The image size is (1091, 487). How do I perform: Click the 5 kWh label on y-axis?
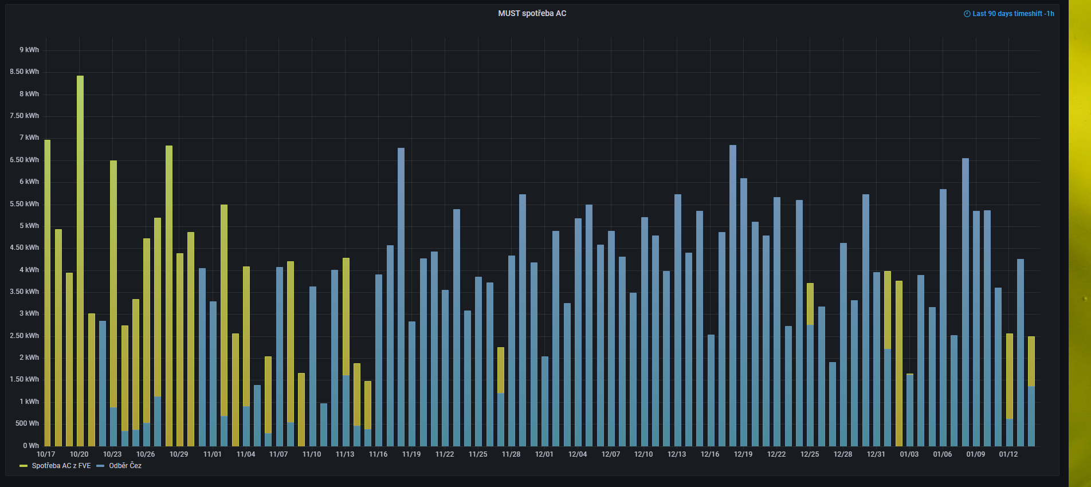[x=29, y=226]
